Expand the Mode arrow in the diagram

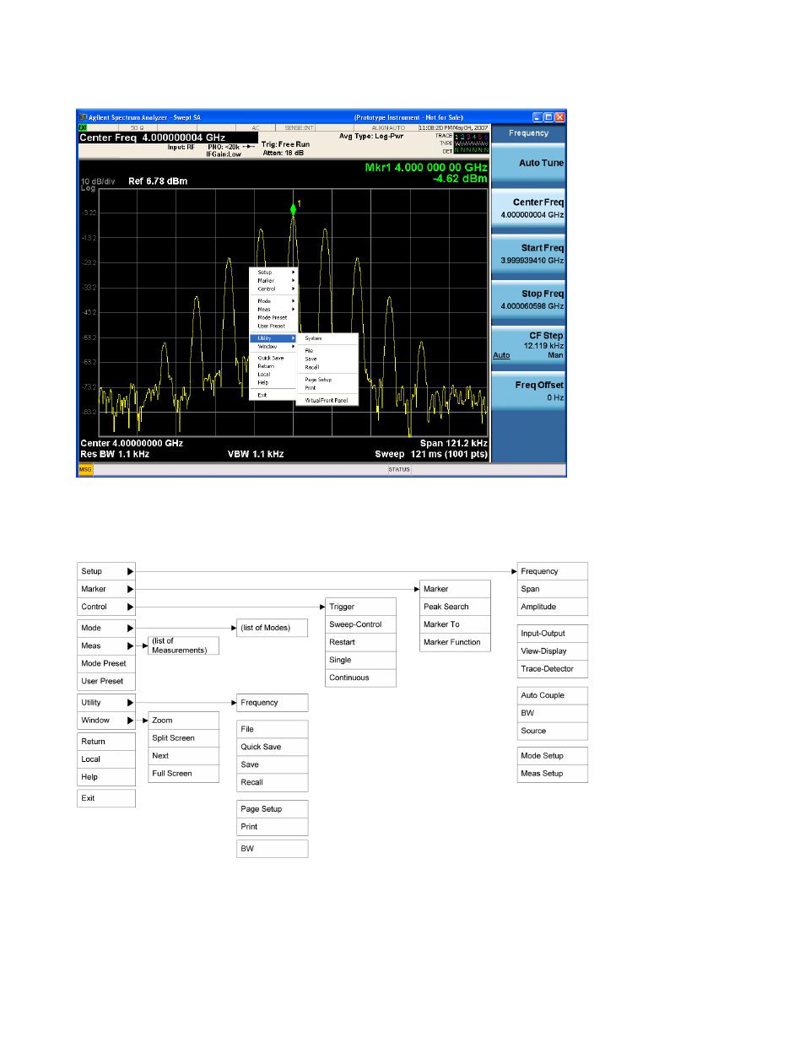point(130,628)
